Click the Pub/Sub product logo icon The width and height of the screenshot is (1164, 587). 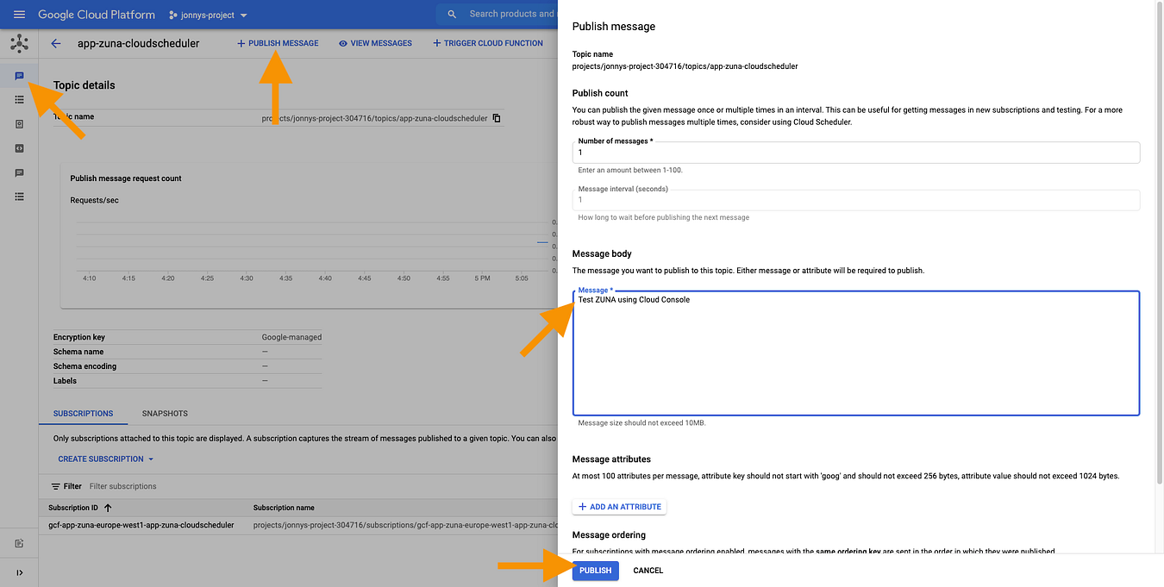click(x=19, y=43)
